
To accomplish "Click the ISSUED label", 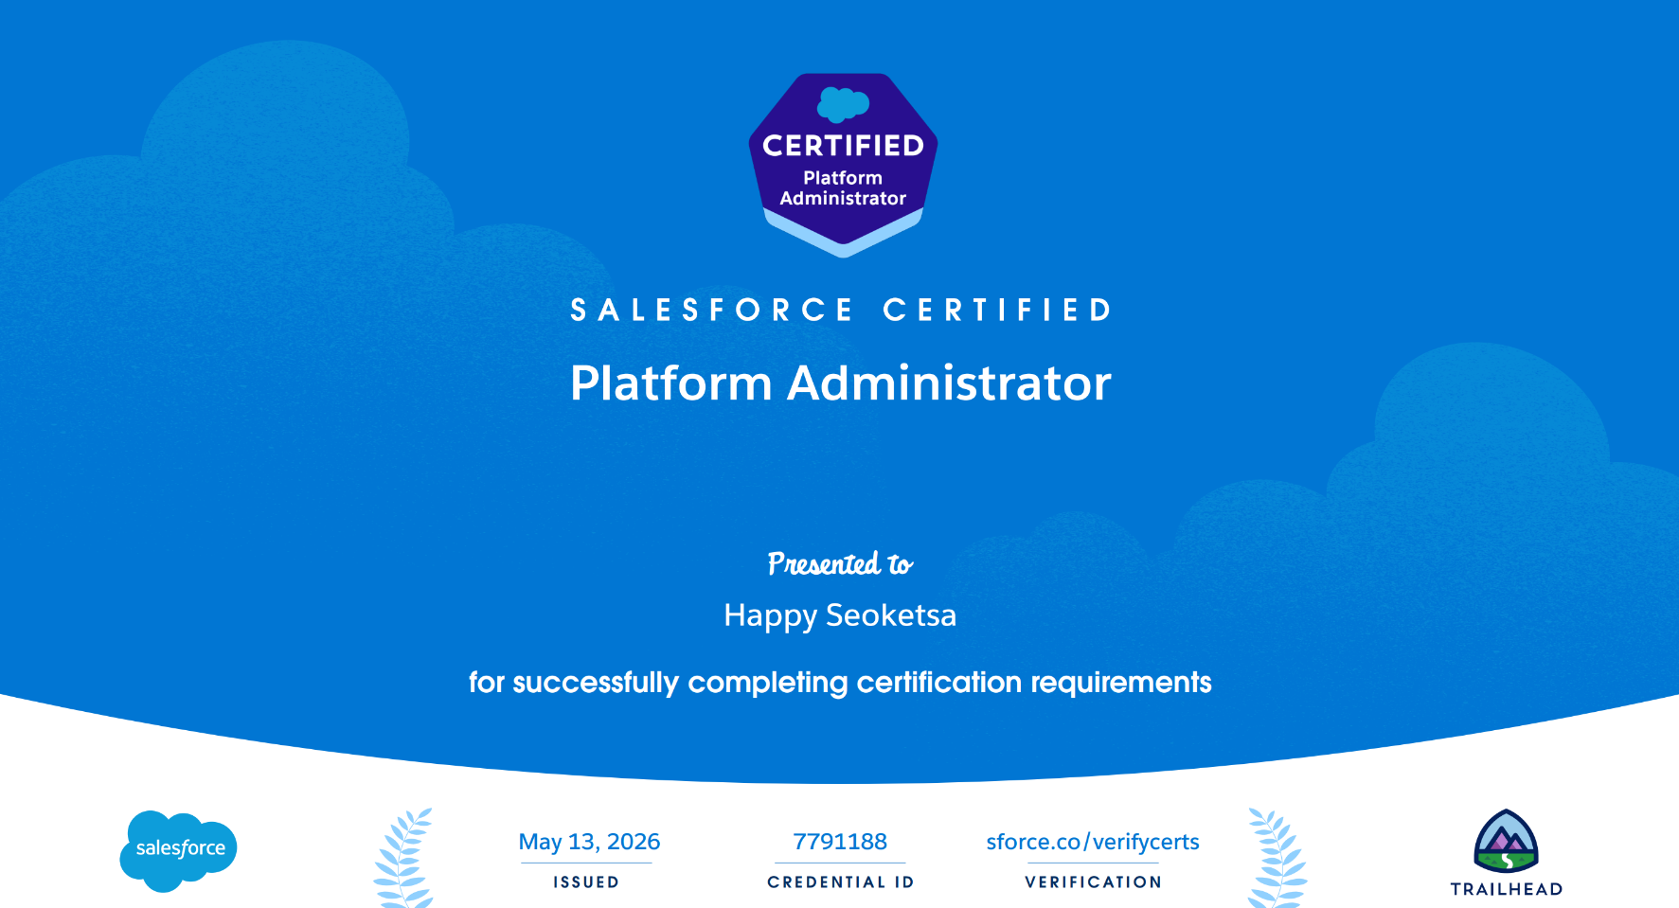I will (x=586, y=882).
